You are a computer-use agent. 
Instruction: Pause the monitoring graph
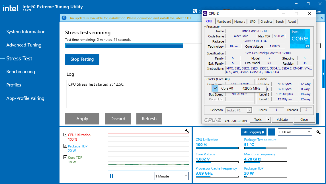(112, 176)
